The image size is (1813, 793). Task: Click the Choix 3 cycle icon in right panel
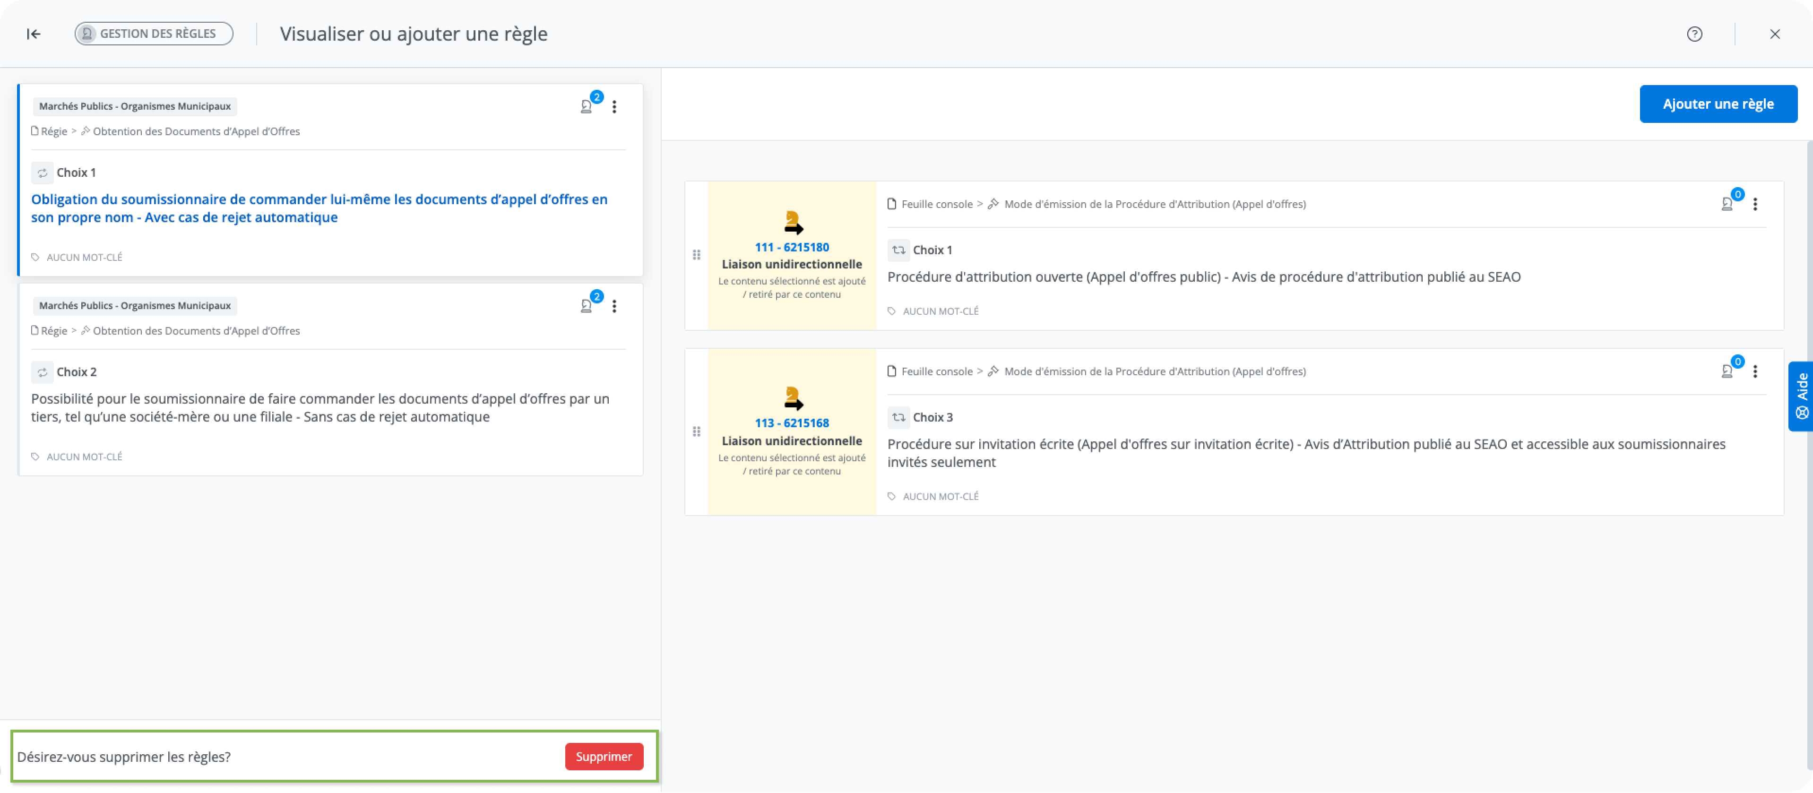click(x=899, y=417)
